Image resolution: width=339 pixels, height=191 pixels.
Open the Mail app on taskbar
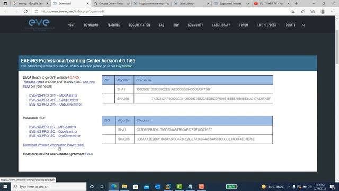click(x=146, y=186)
